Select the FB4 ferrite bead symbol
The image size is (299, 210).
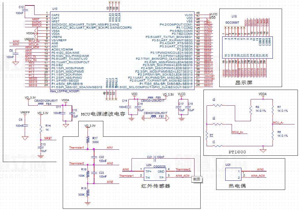pyautogui.click(x=41, y=104)
